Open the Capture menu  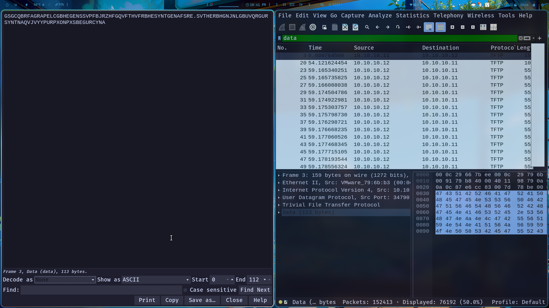tap(353, 15)
